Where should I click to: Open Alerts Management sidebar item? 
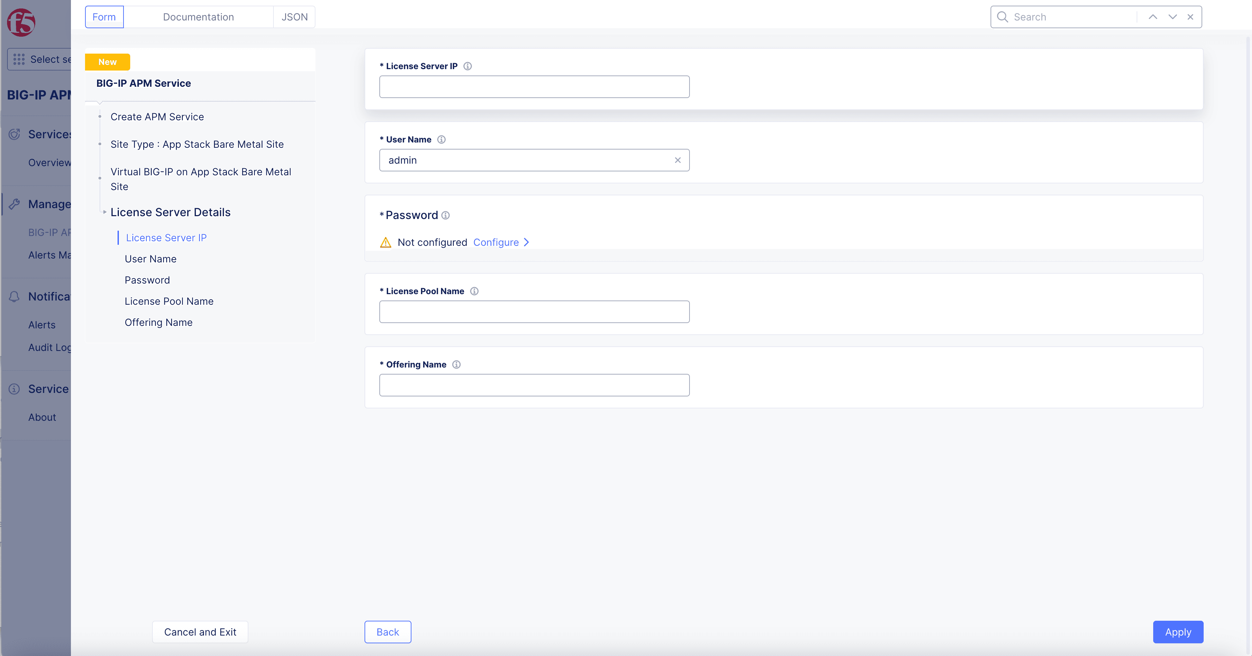pyautogui.click(x=49, y=255)
